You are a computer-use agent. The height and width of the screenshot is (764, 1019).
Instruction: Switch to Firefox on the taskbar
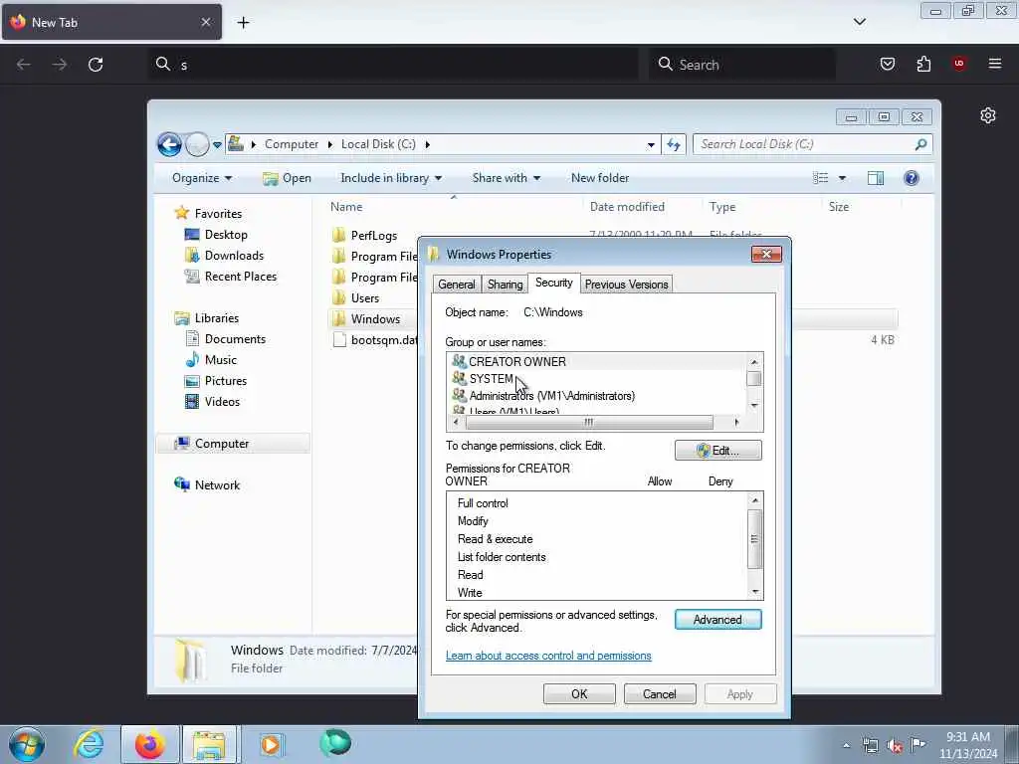[x=149, y=744]
